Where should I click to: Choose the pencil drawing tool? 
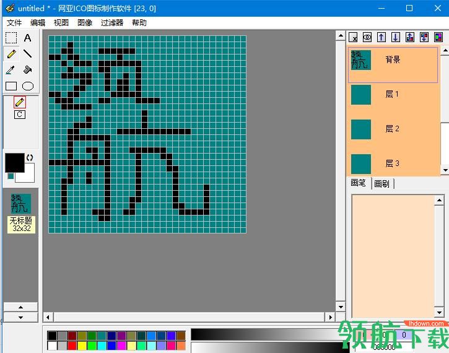(x=11, y=54)
